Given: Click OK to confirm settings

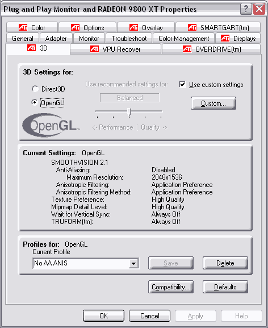Looking at the screenshot, I should tap(103, 316).
